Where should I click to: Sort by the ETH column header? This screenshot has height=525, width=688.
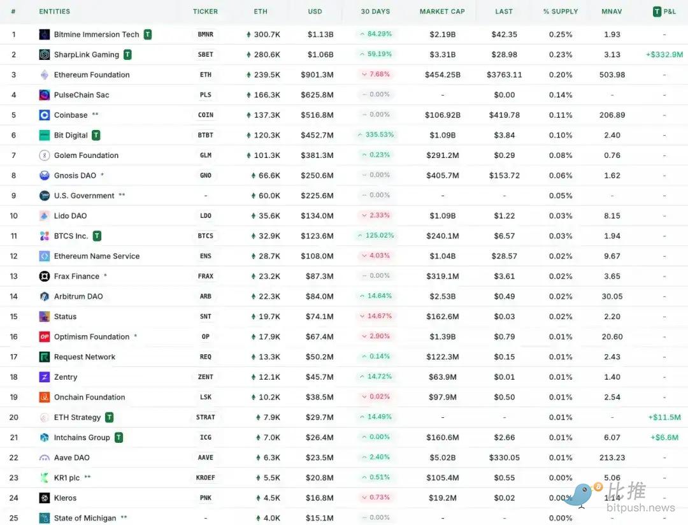point(261,11)
